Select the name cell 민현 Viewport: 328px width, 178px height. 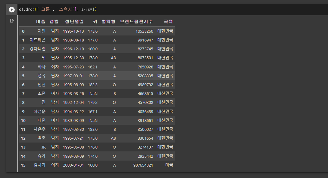coord(42,85)
